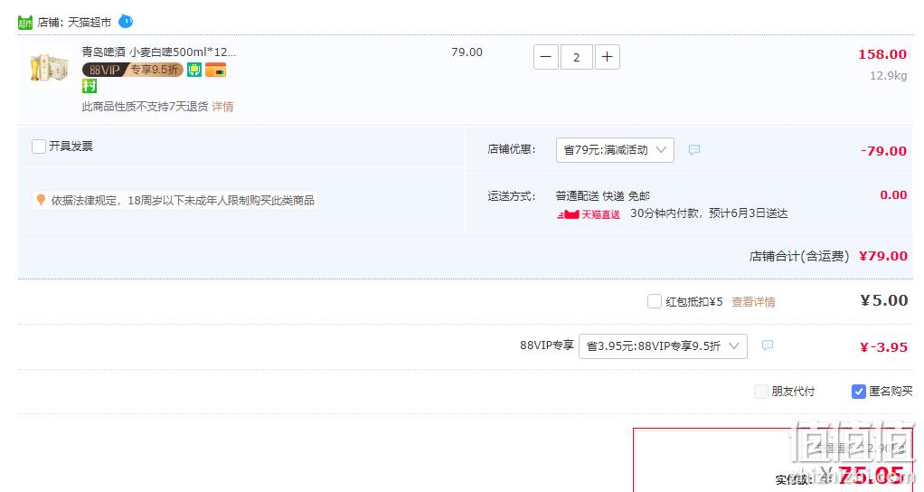Click the 普通配送 快递 免邮 shipping text
This screenshot has height=492, width=924.
(x=603, y=195)
